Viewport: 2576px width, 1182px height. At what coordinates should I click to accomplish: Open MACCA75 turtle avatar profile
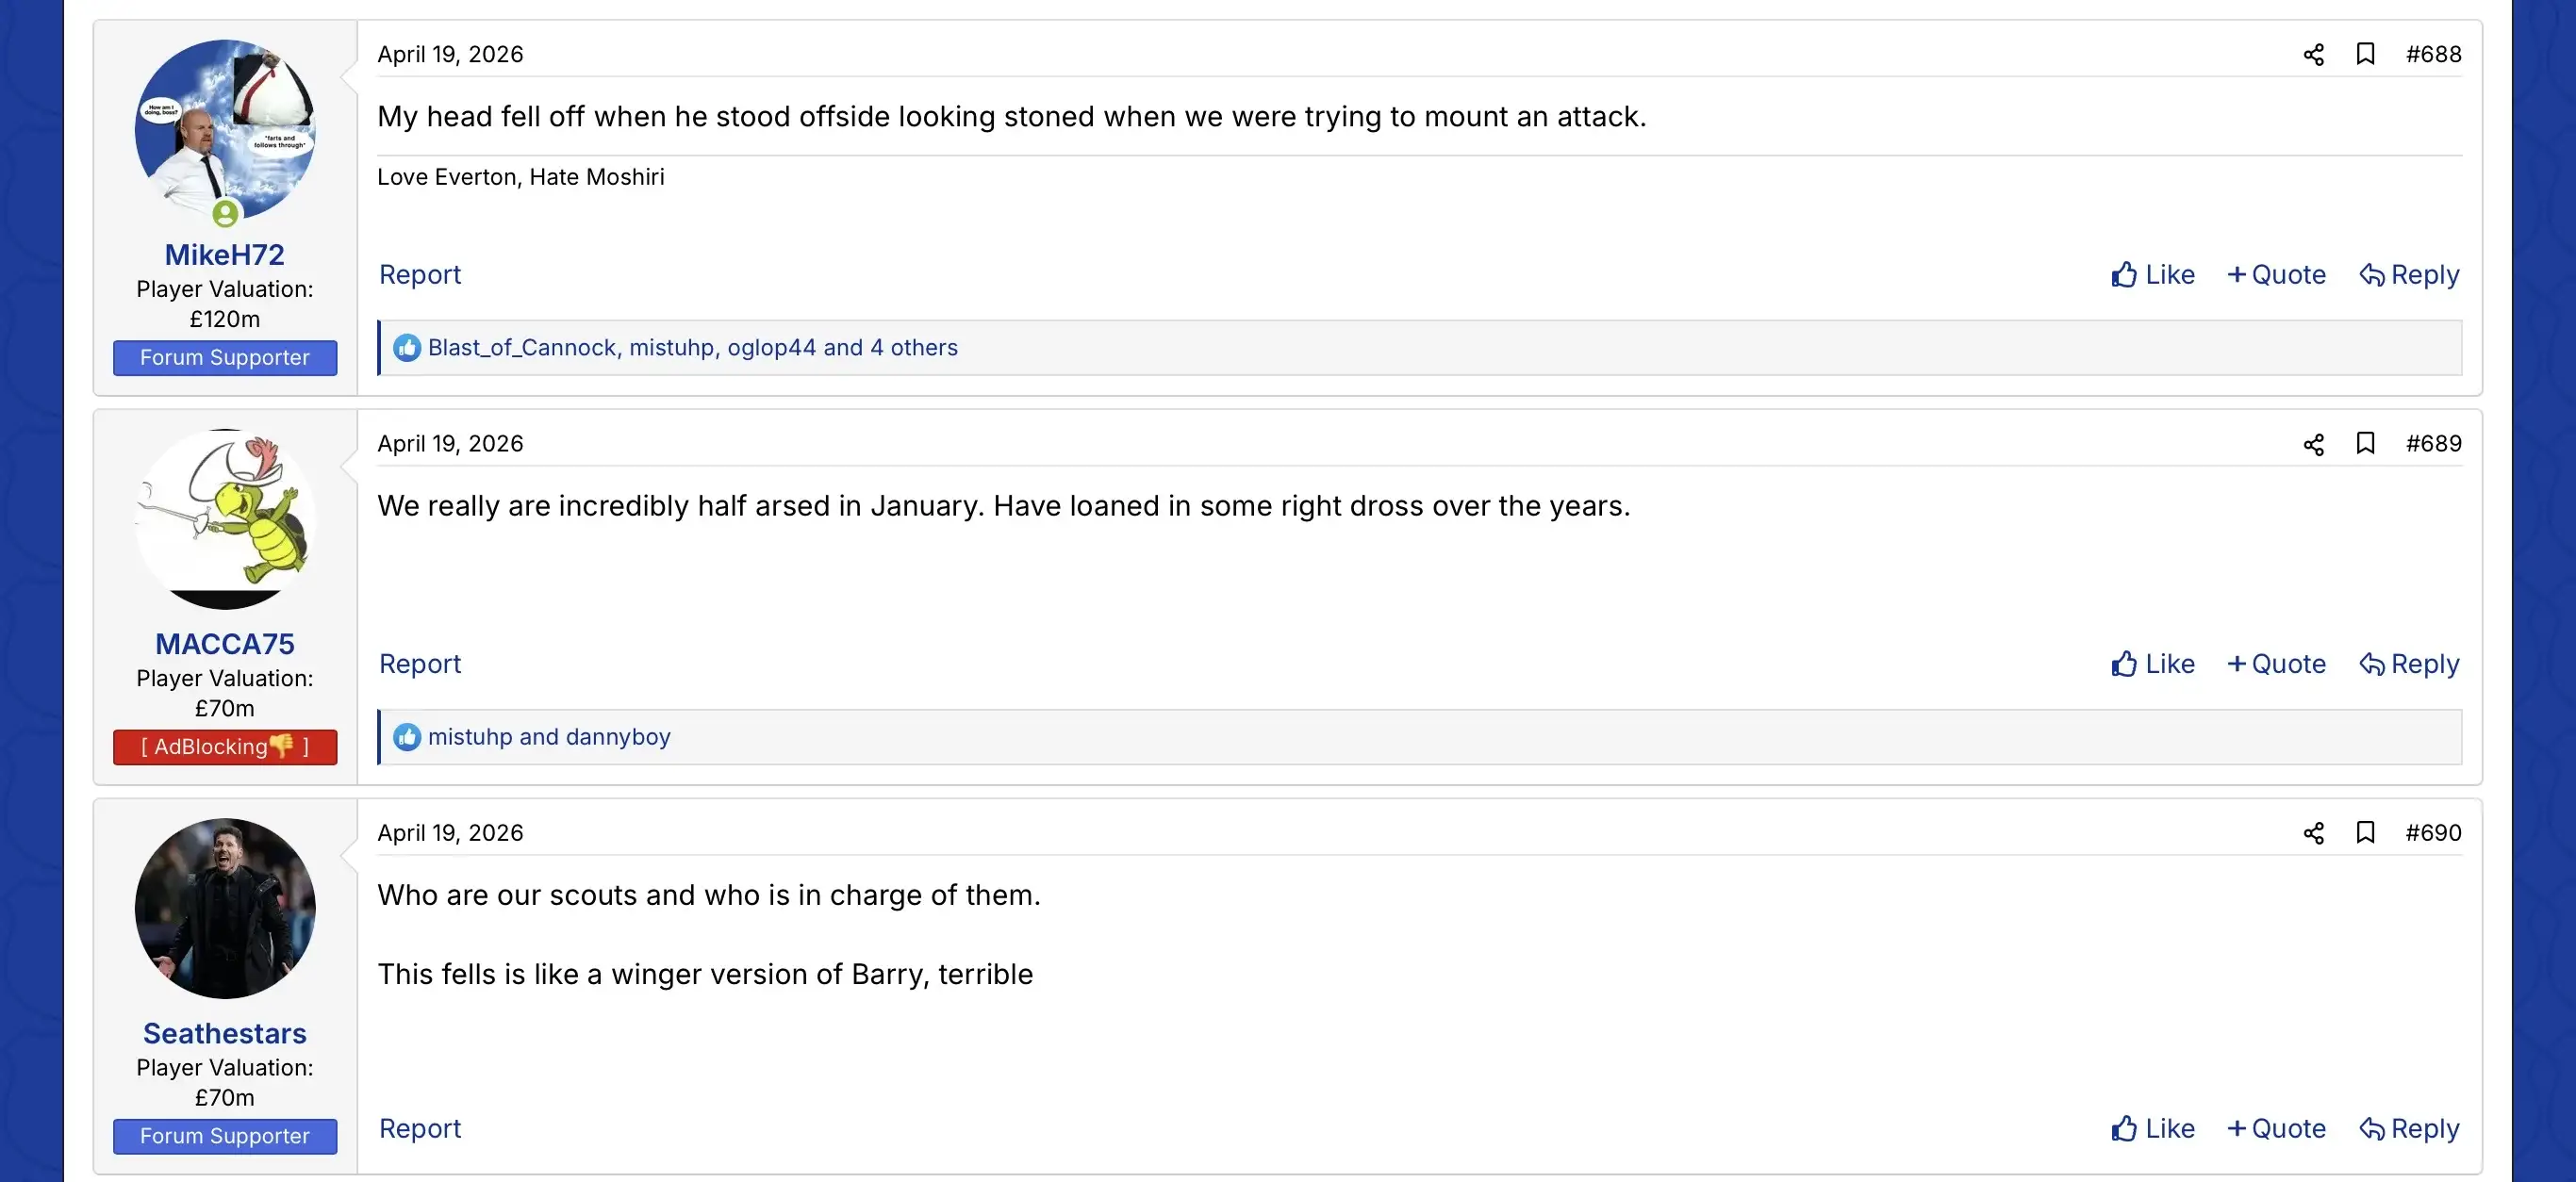[225, 519]
